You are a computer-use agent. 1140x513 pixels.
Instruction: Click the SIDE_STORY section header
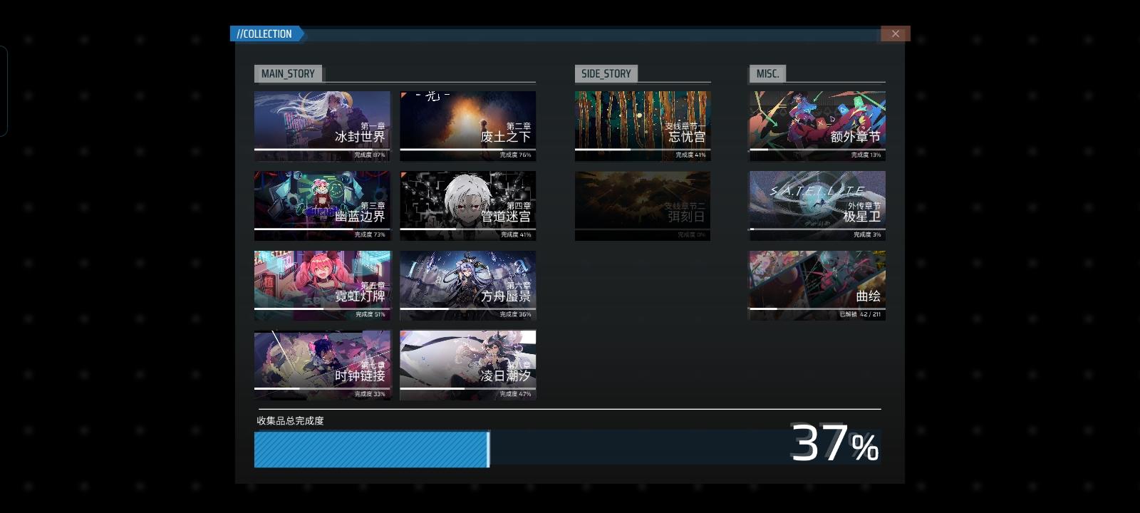point(606,73)
